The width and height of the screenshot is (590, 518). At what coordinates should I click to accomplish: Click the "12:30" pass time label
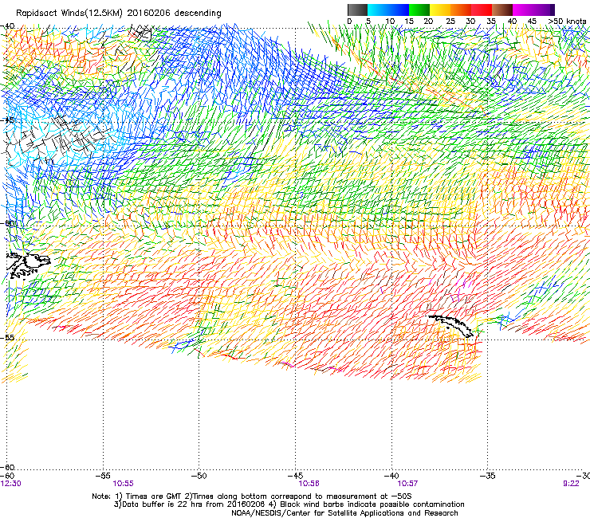point(11,484)
